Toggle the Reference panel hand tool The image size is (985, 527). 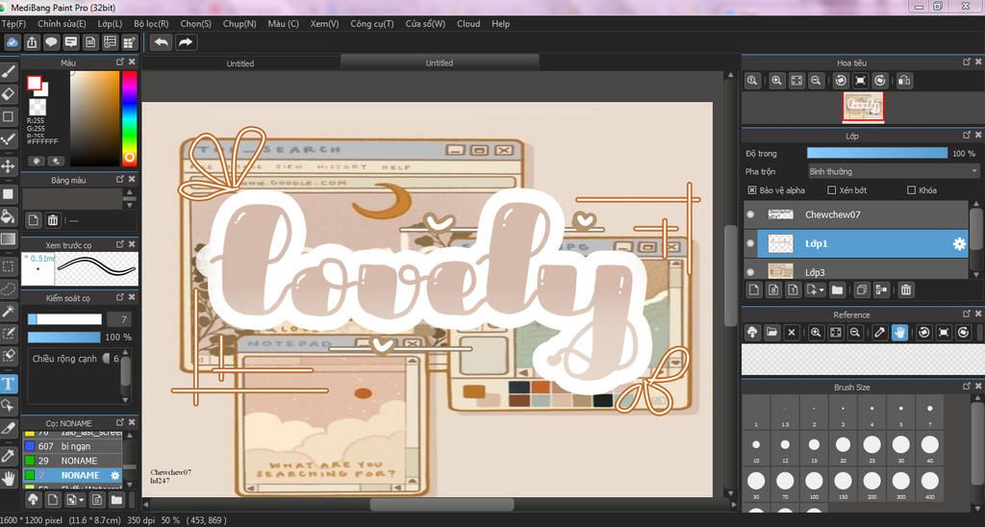899,333
